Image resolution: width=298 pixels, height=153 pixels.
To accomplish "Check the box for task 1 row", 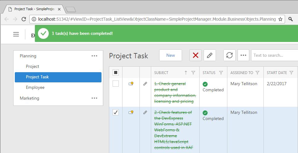I will (116, 84).
